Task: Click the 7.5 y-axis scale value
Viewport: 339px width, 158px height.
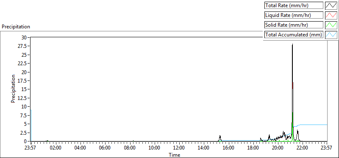Action: pos(24,115)
